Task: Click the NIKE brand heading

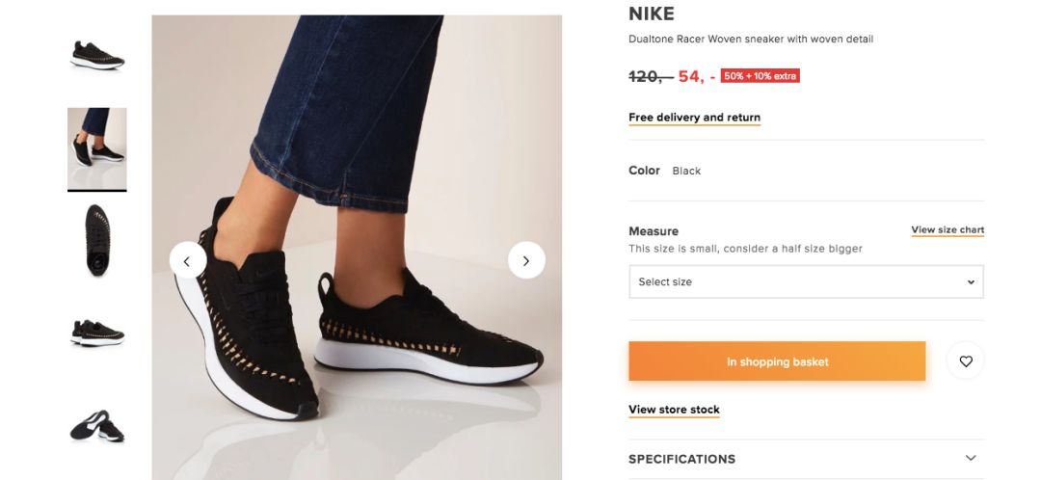Action: [652, 13]
